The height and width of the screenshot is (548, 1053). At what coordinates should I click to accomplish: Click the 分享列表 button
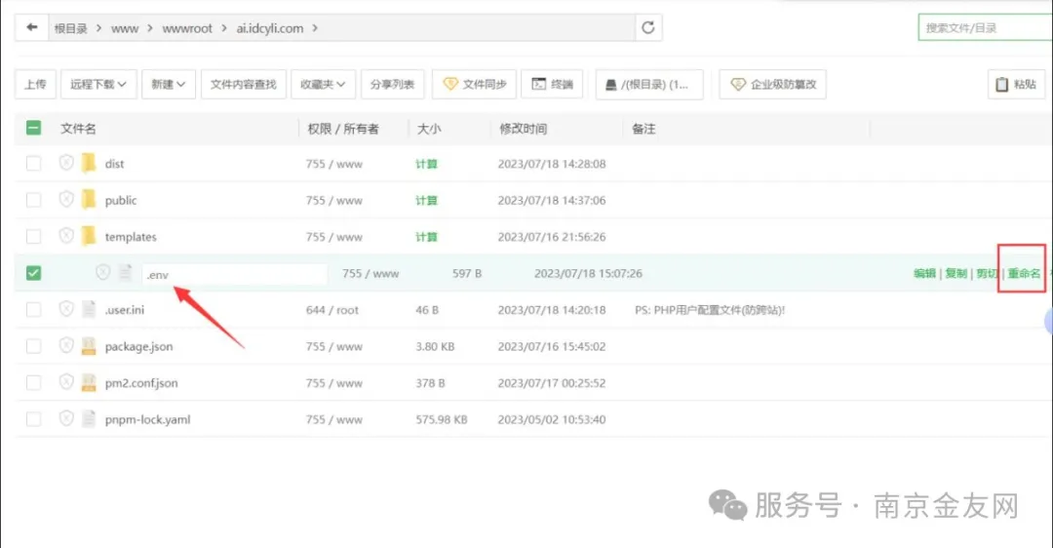(392, 84)
